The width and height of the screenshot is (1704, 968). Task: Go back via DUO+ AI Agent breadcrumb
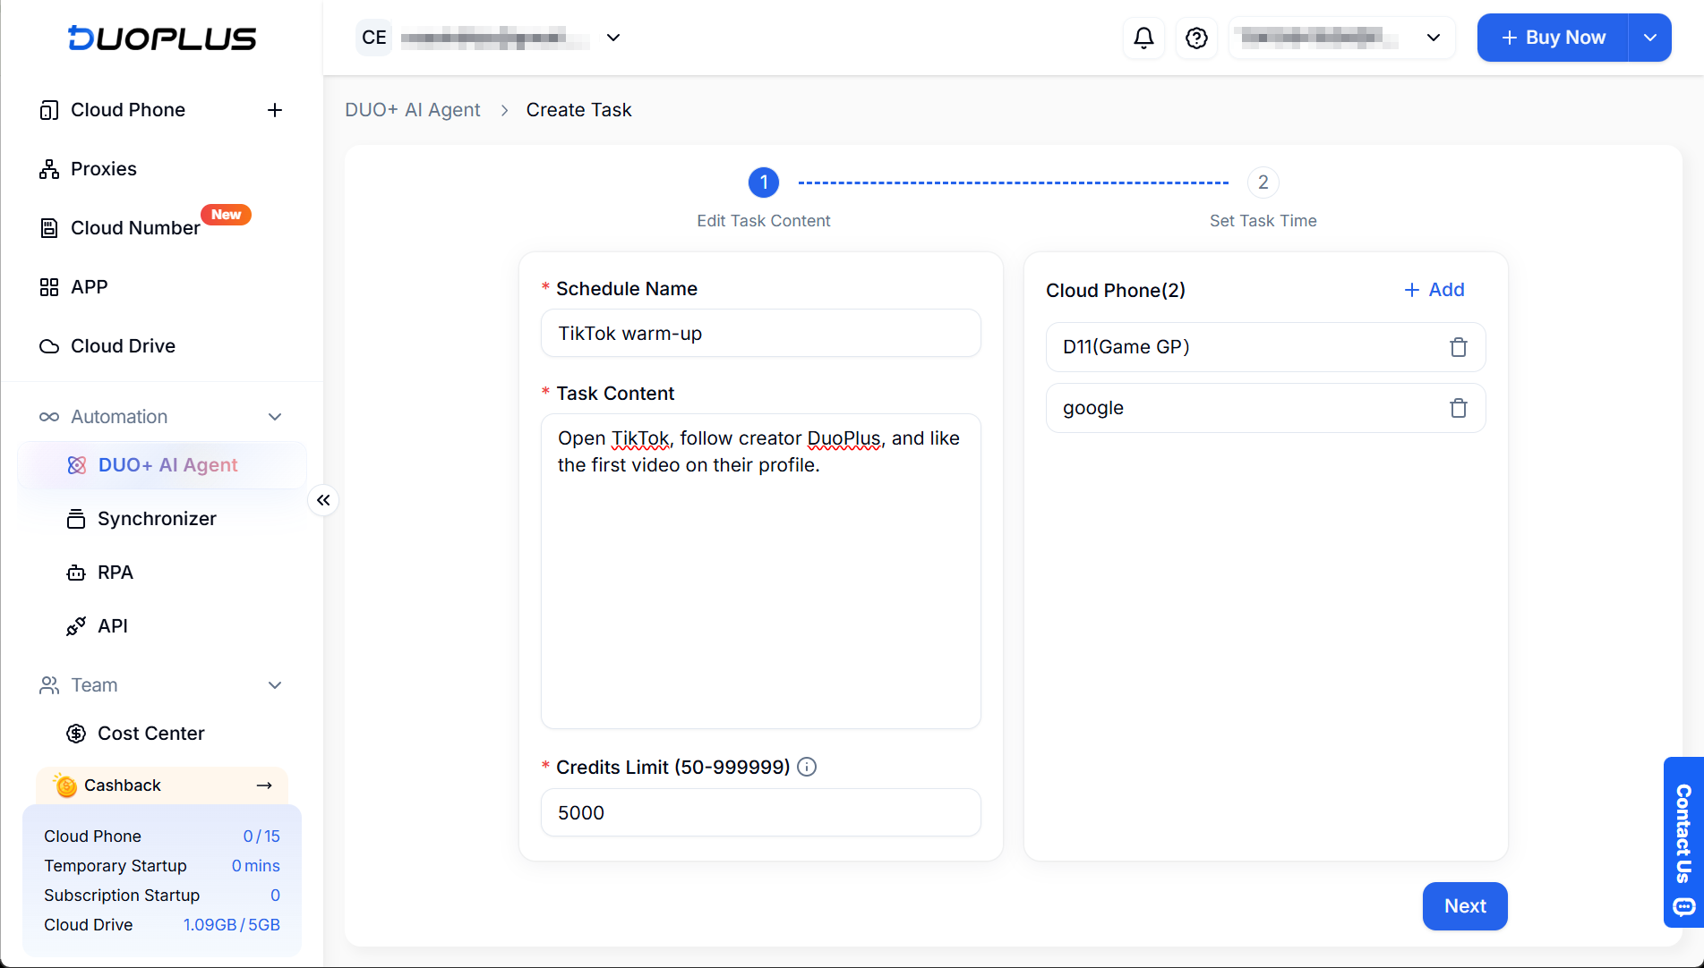pyautogui.click(x=413, y=110)
